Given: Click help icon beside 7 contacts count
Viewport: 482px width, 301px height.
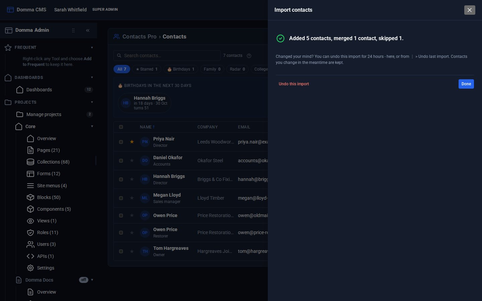Looking at the screenshot, I should 249,56.
